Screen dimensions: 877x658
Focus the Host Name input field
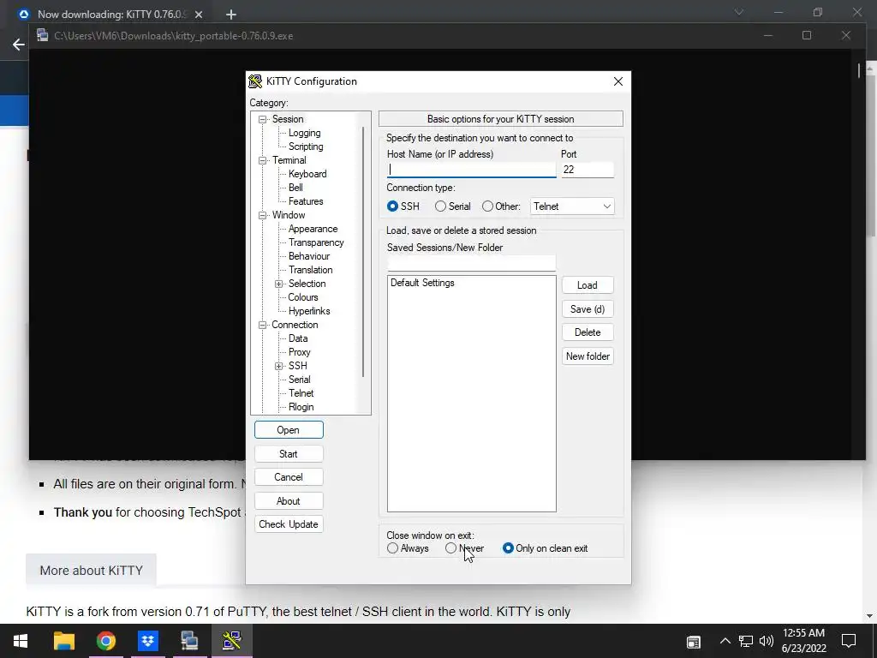click(472, 170)
